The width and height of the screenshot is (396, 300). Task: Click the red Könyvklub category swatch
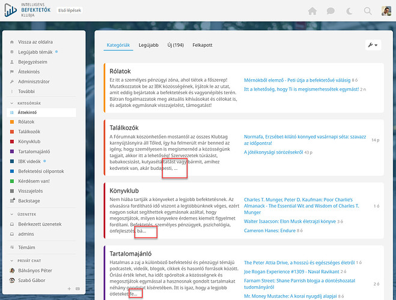pyautogui.click(x=12, y=142)
